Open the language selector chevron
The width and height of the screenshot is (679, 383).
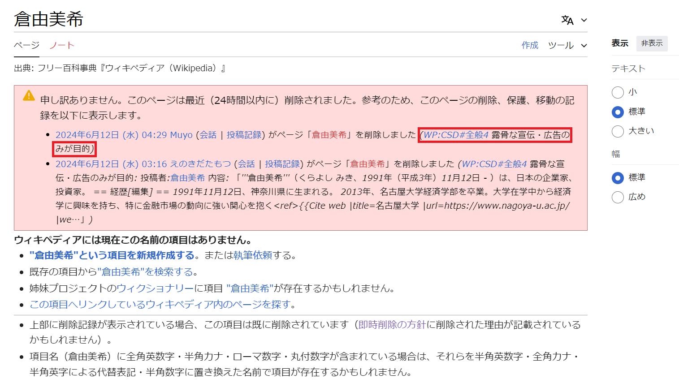[x=584, y=20]
